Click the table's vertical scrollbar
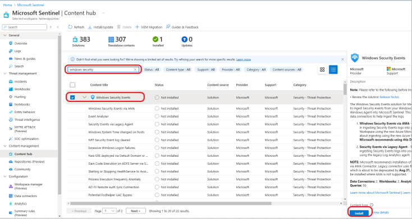The image size is (412, 219). point(345,89)
